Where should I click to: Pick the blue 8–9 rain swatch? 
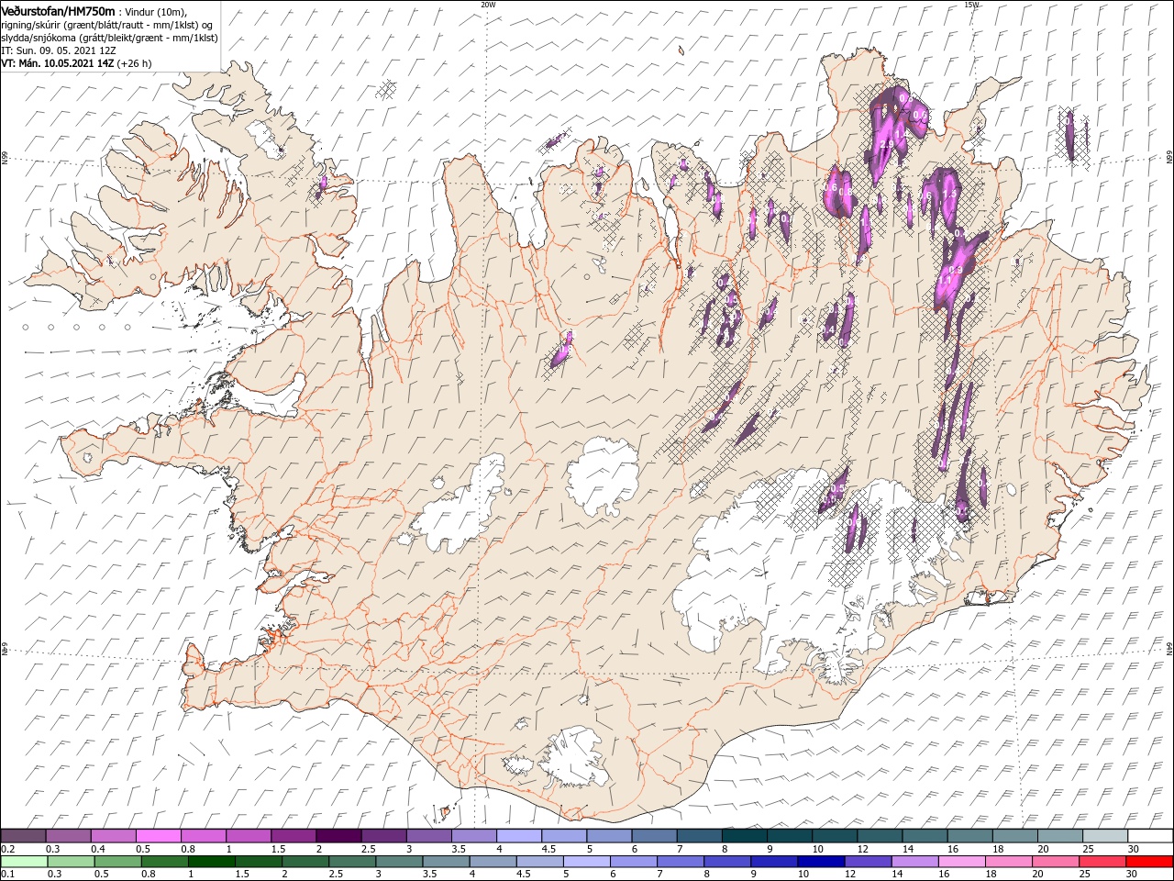728,862
